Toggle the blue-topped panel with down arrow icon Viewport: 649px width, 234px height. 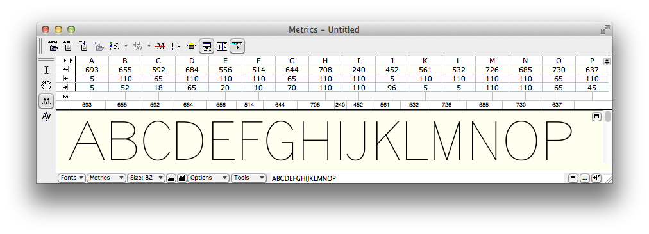coord(206,46)
